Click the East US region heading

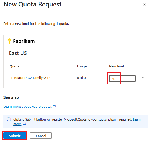click(18, 53)
